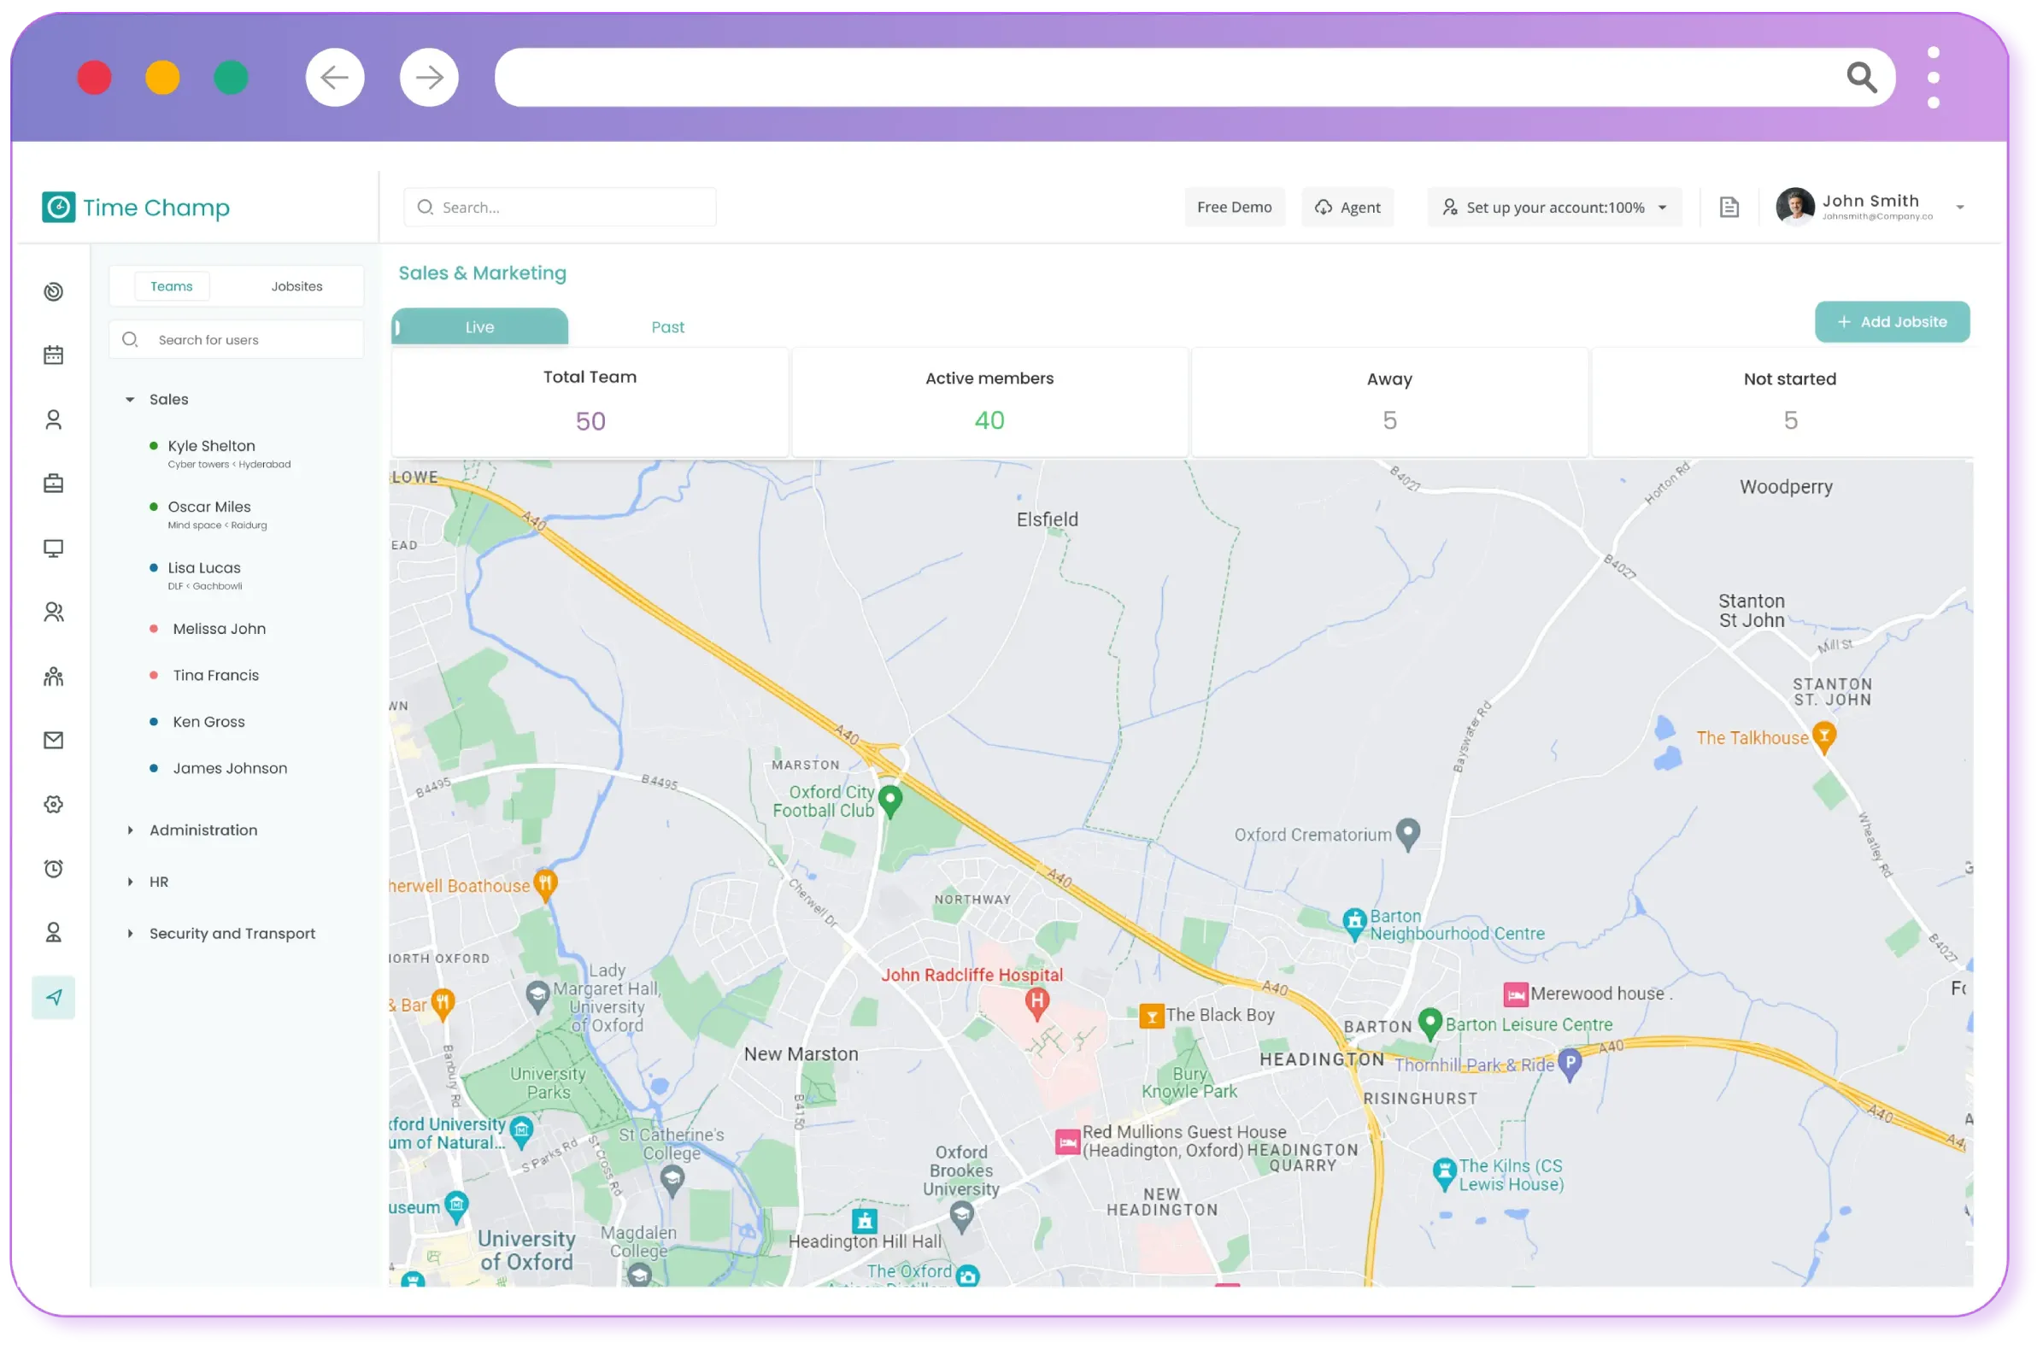This screenshot has height=1349, width=2043.
Task: Click the Free Demo button
Action: 1235,208
